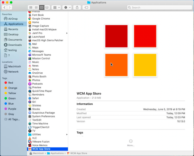This screenshot has height=156, width=194.
Task: Open Documents in the sidebar
Action: [13, 40]
